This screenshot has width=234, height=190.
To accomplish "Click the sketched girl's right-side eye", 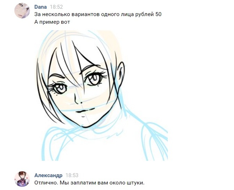I will 95,78.
